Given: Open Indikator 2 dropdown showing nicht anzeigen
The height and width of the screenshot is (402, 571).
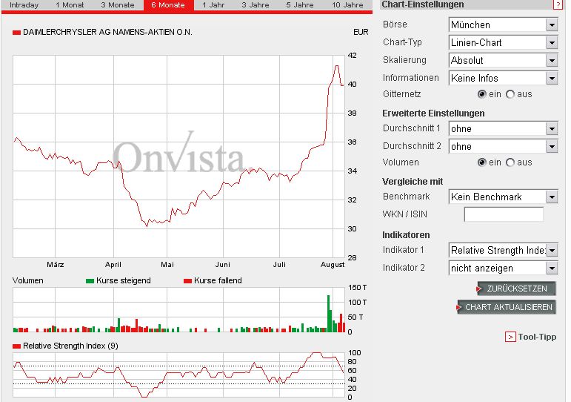Looking at the screenshot, I should point(504,268).
